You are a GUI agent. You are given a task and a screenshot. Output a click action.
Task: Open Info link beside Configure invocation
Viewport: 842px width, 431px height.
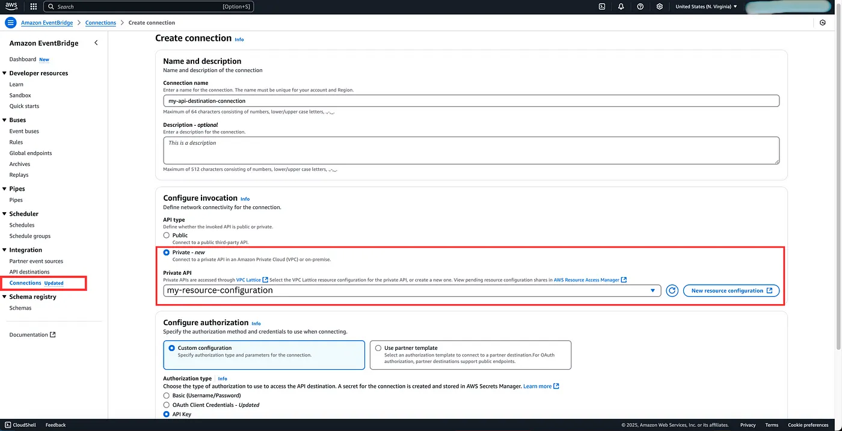click(245, 199)
